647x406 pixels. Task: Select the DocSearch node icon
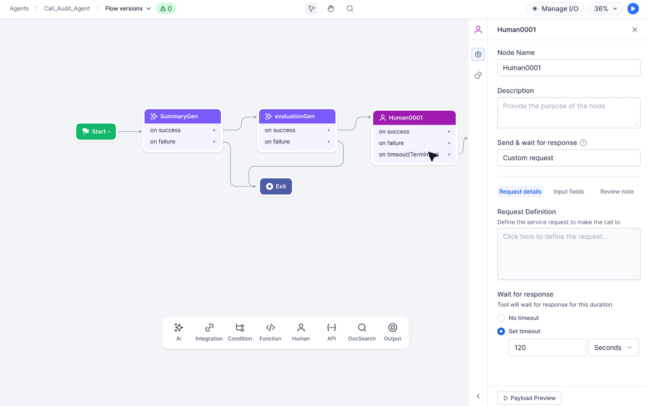click(x=362, y=332)
